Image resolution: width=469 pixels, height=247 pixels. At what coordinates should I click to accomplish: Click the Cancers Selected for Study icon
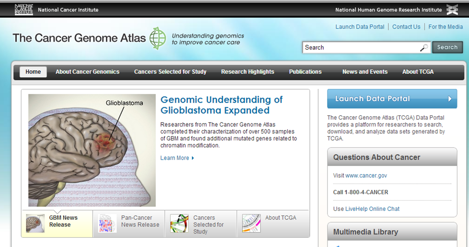[x=180, y=223]
